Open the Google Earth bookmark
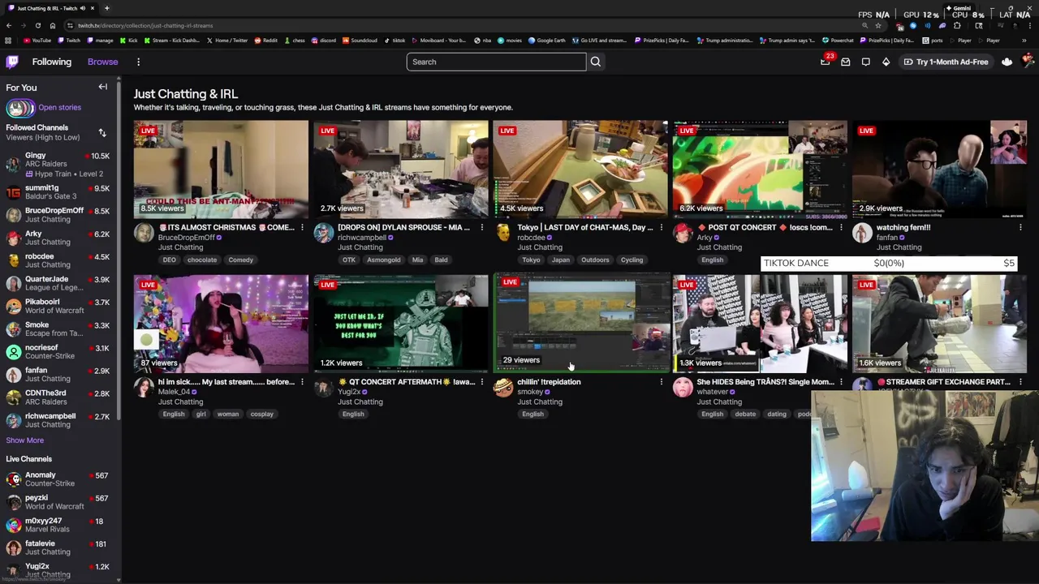 pos(547,41)
